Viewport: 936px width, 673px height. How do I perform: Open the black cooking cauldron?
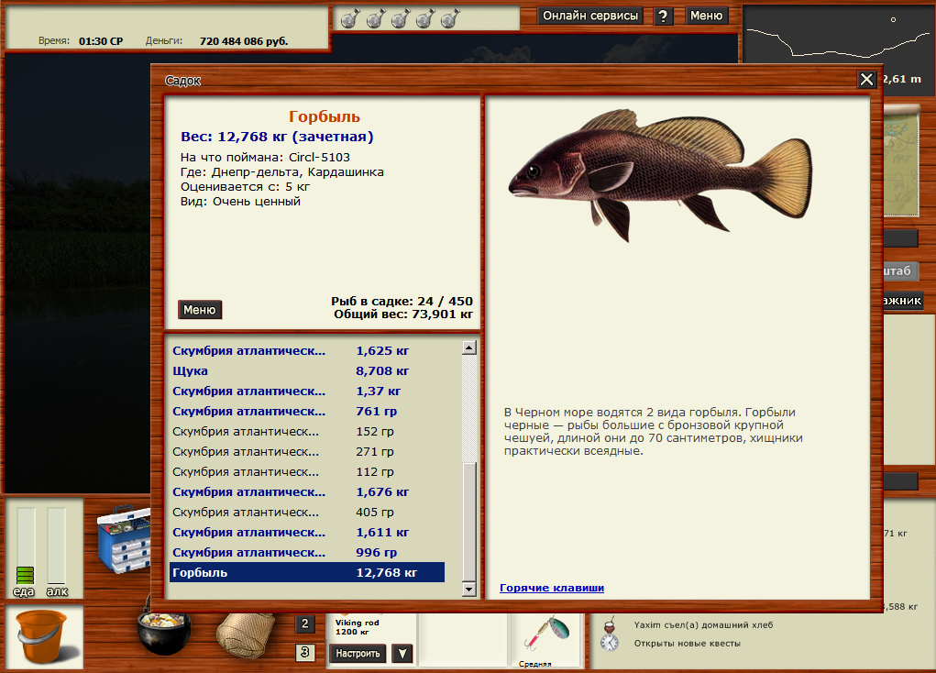(164, 632)
